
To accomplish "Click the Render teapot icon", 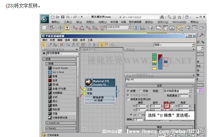I will 201,28.
